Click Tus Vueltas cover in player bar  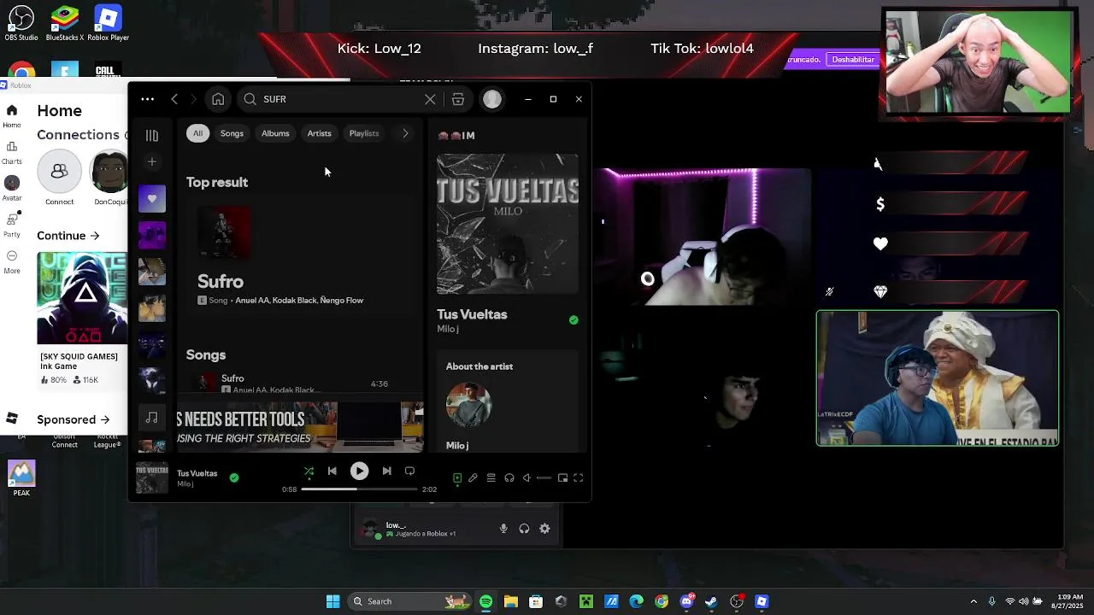[x=152, y=477]
